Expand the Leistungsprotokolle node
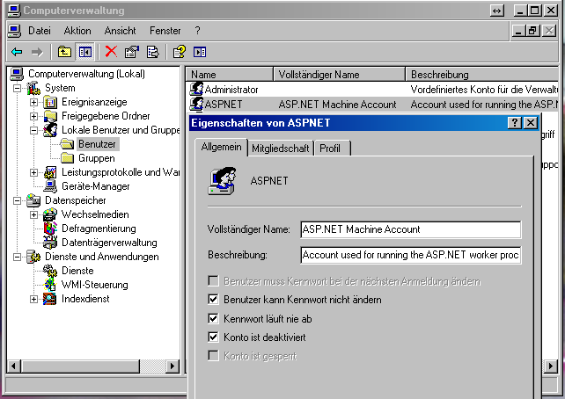The width and height of the screenshot is (565, 399). coord(33,173)
